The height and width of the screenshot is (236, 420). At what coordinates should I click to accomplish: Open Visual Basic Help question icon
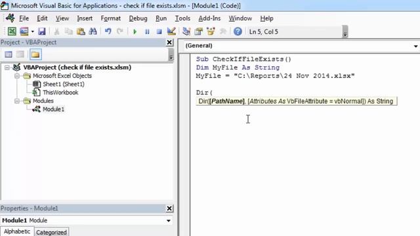click(x=238, y=31)
